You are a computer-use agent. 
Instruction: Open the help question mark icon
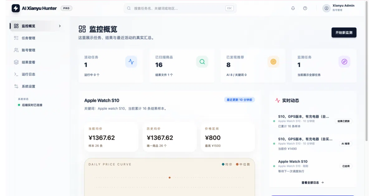click(x=305, y=8)
